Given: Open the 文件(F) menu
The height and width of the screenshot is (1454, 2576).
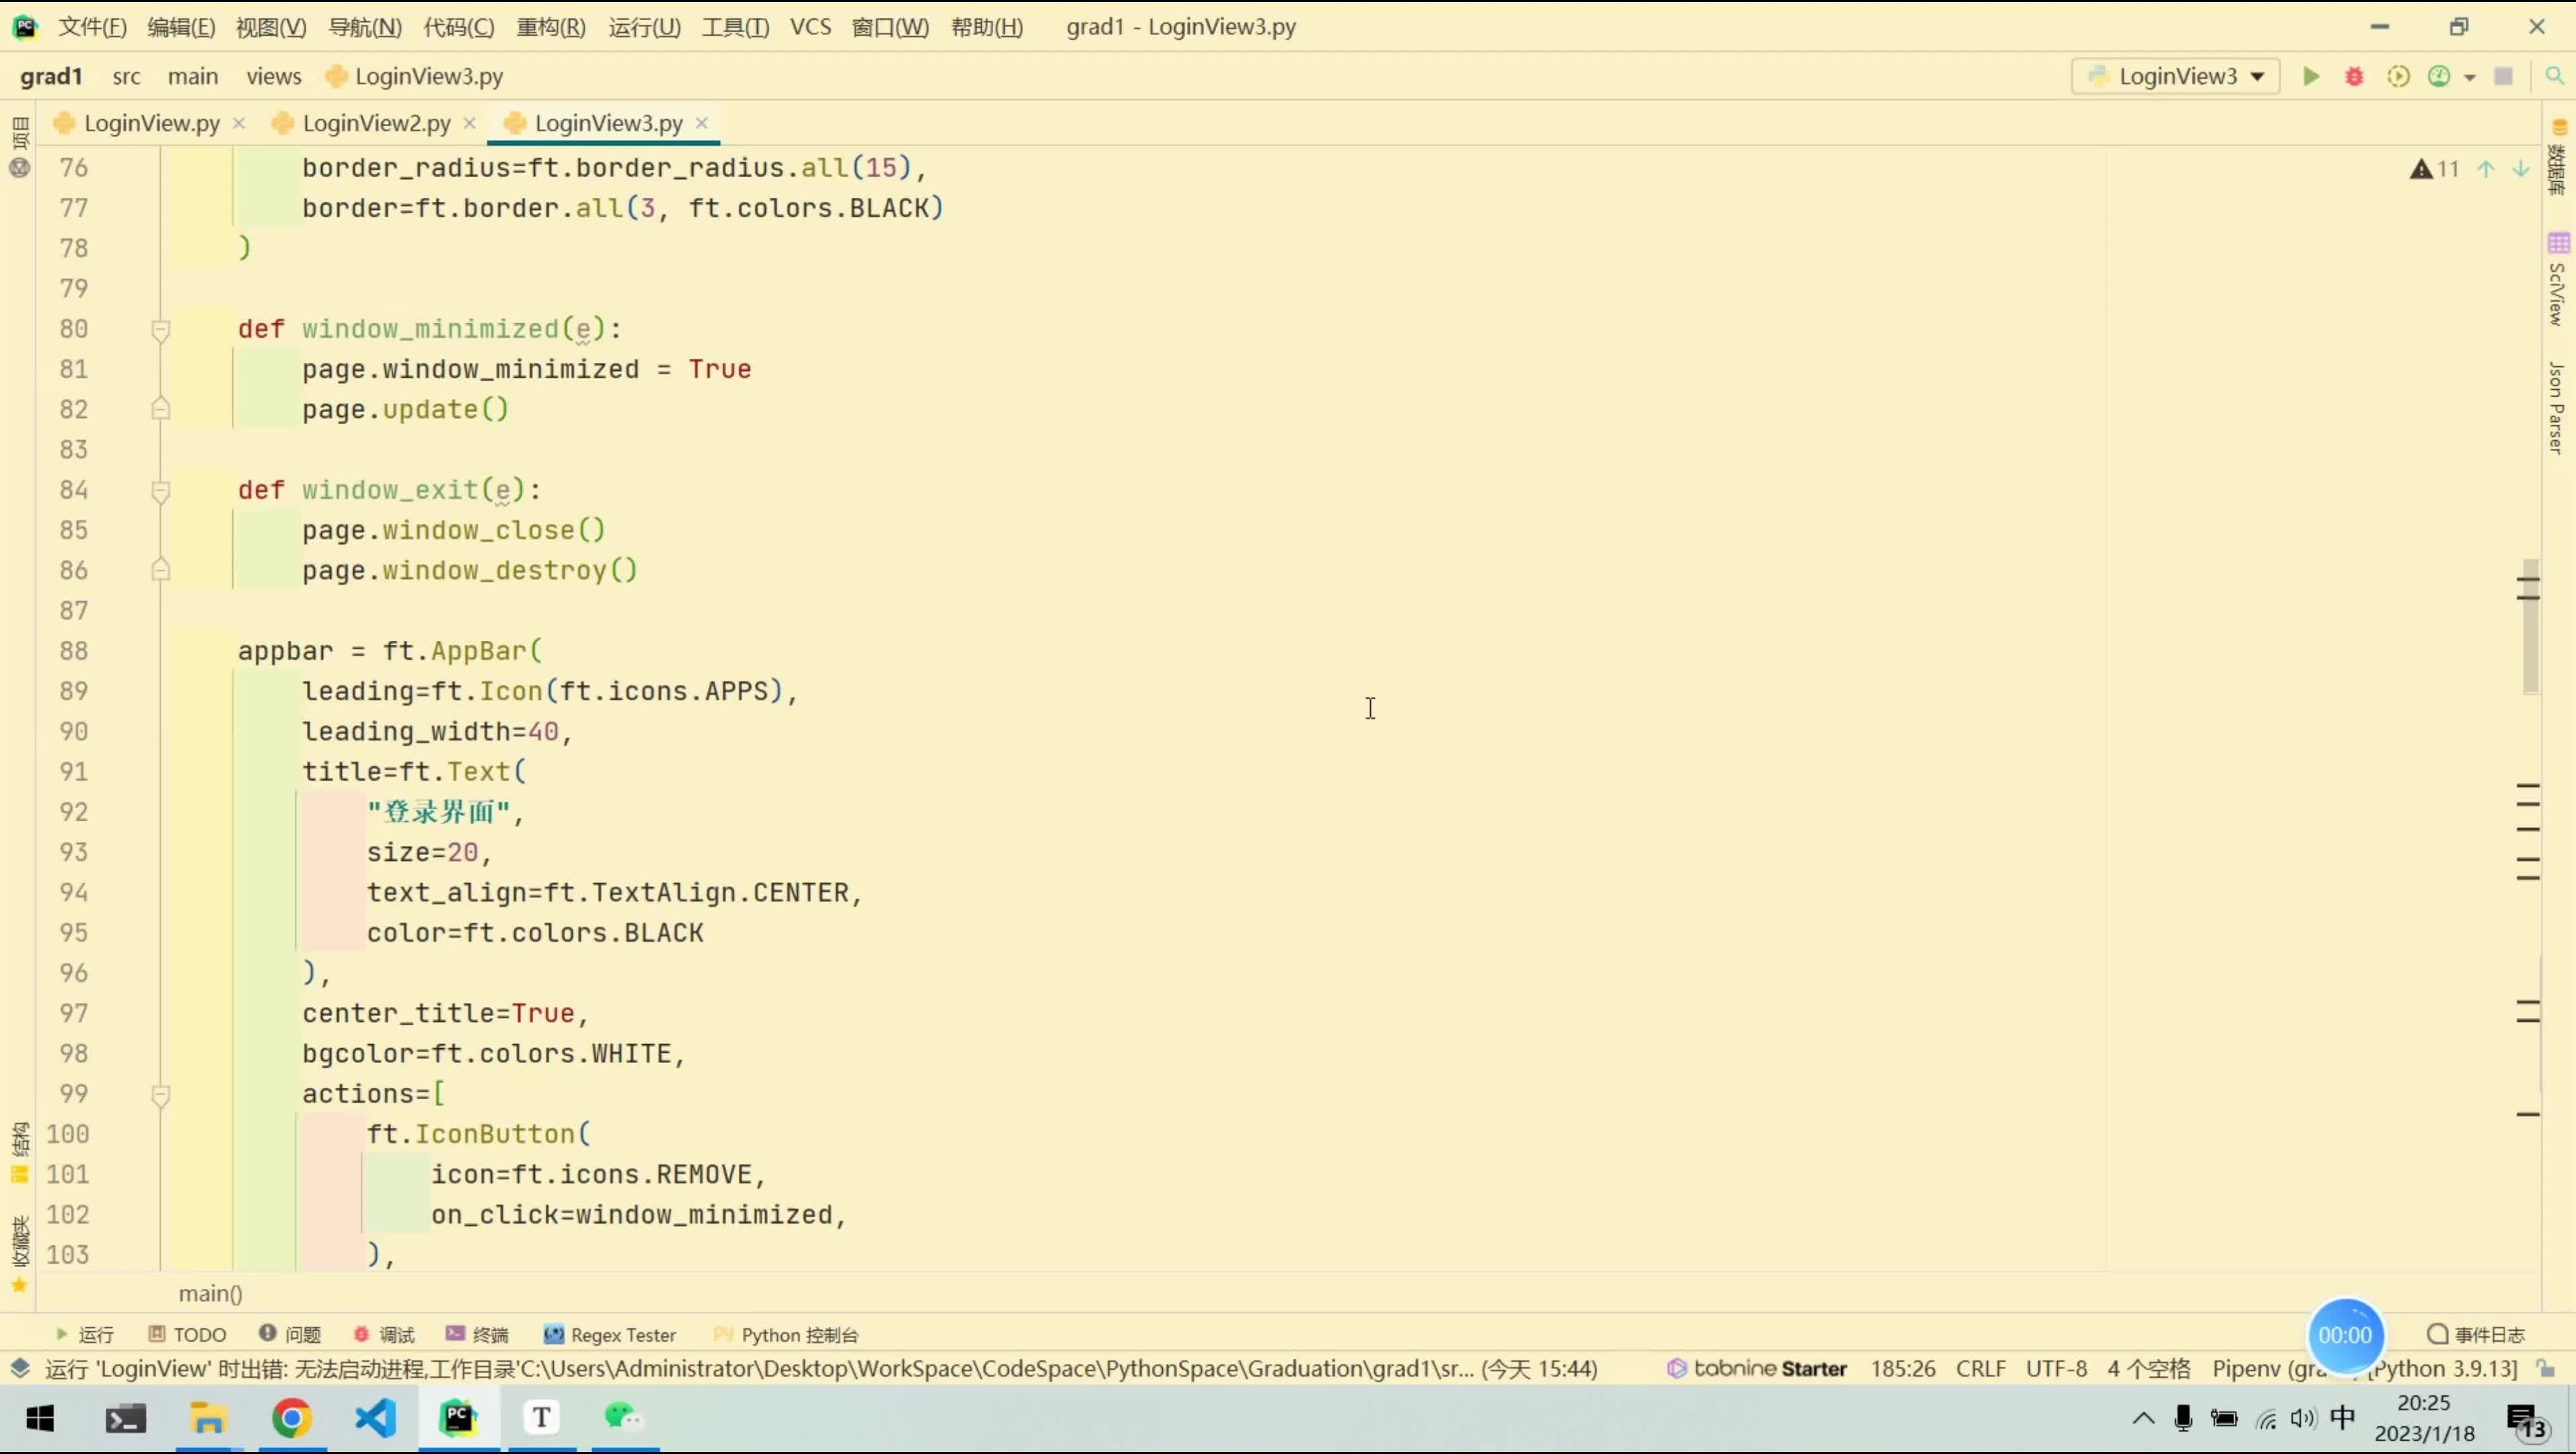Looking at the screenshot, I should 92,27.
